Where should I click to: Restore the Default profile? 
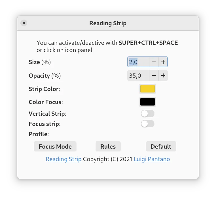[161, 146]
